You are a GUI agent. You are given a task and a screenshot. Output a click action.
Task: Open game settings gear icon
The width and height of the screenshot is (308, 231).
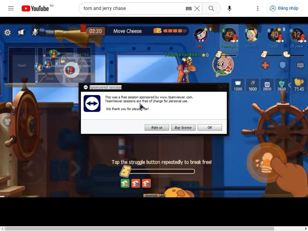(8, 32)
